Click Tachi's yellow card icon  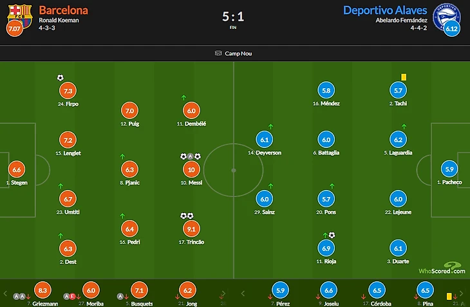404,77
